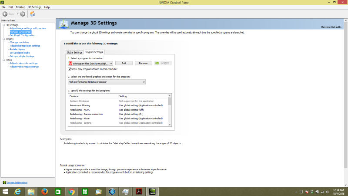348x196 pixels.
Task: Open Firefox from taskbar
Action: tap(45, 192)
